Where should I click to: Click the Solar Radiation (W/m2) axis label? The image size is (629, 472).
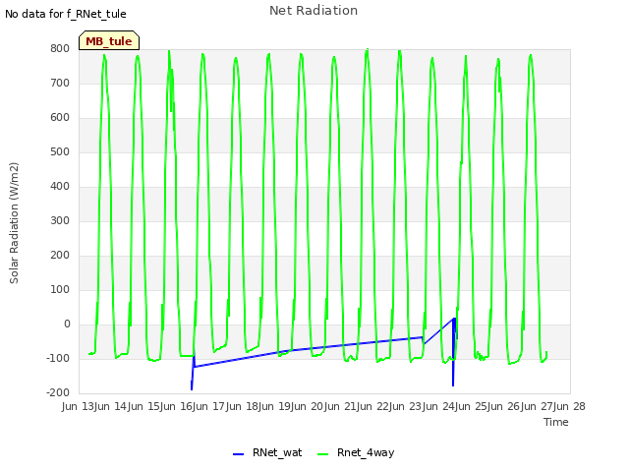point(14,223)
